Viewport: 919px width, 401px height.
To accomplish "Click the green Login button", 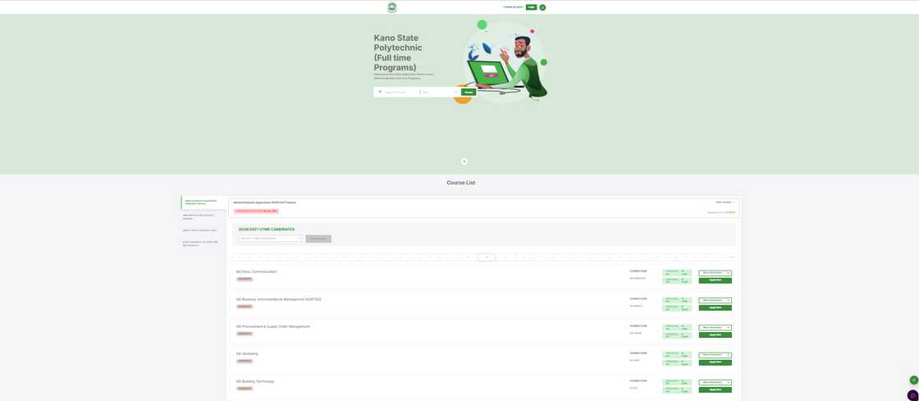I will [x=531, y=7].
